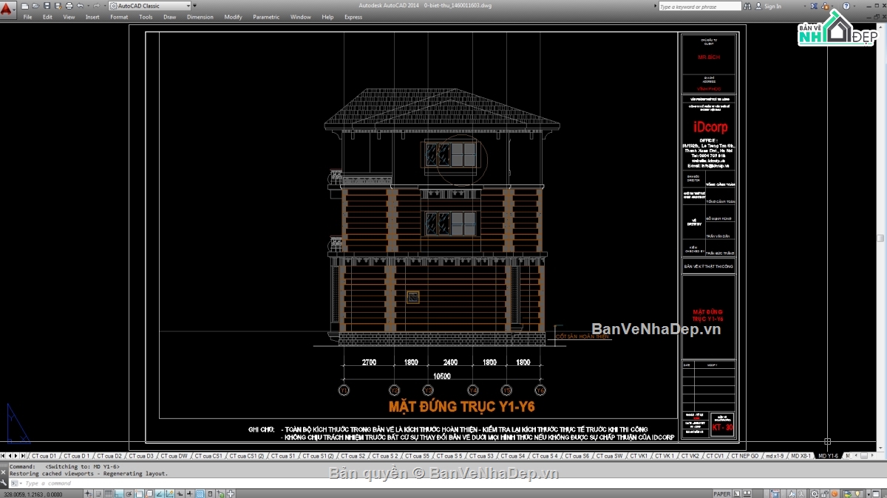Click the binoculars search icon

pos(747,6)
